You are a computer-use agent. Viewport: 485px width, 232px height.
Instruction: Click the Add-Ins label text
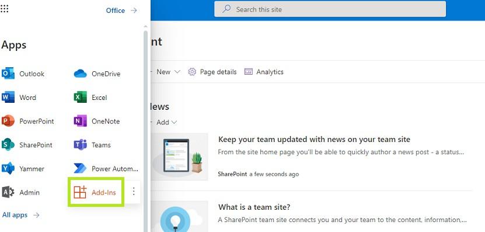click(104, 193)
